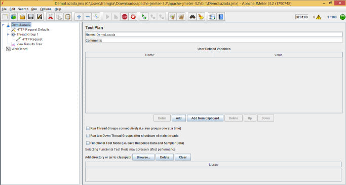This screenshot has width=346, height=185.
Task: Click the Toggle element state icon
Action: 96,17
